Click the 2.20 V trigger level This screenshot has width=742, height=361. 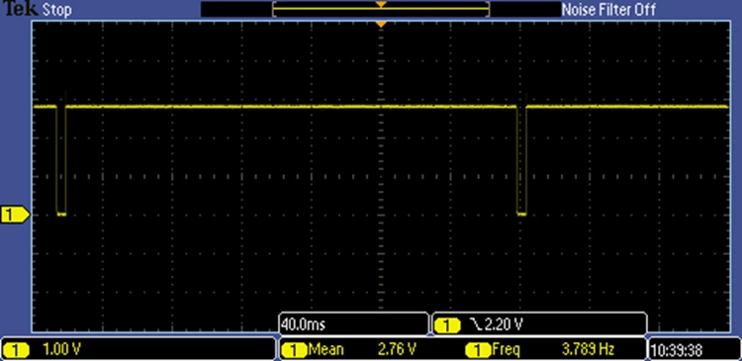coord(504,324)
